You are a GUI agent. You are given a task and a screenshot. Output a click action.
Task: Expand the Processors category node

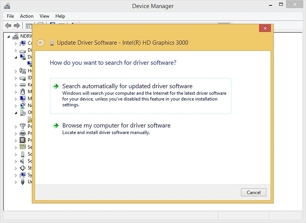[x=16, y=141]
